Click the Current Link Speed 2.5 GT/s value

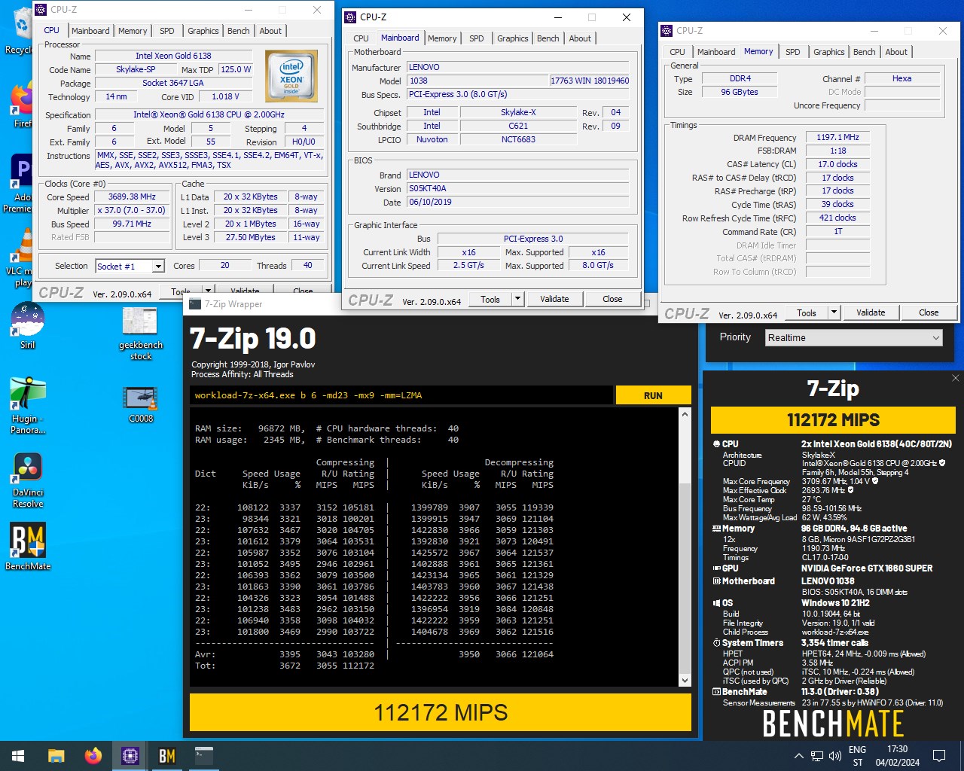pyautogui.click(x=468, y=265)
